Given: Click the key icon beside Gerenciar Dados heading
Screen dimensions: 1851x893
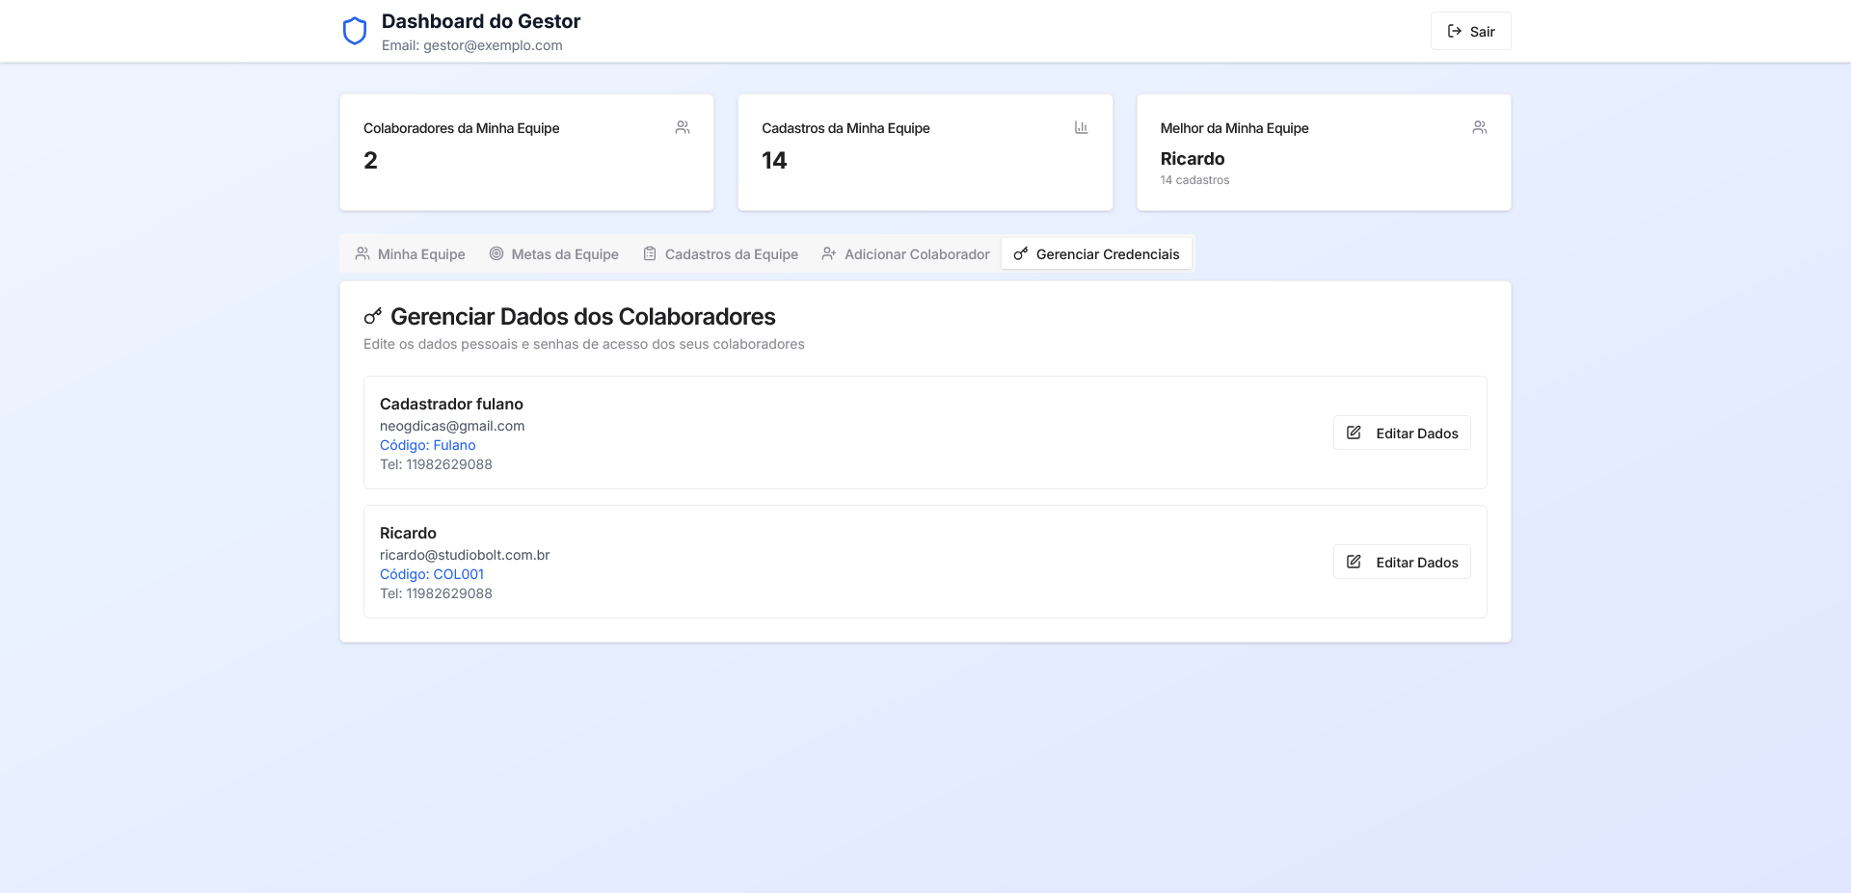Looking at the screenshot, I should (373, 316).
